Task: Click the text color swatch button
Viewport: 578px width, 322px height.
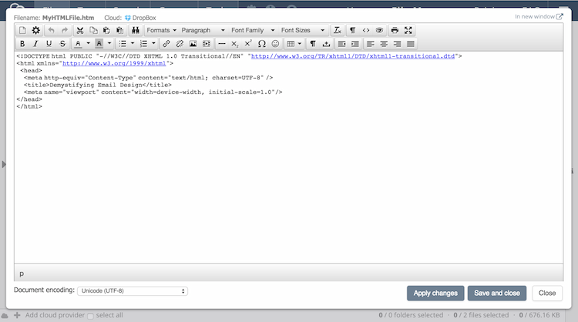Action: (79, 44)
